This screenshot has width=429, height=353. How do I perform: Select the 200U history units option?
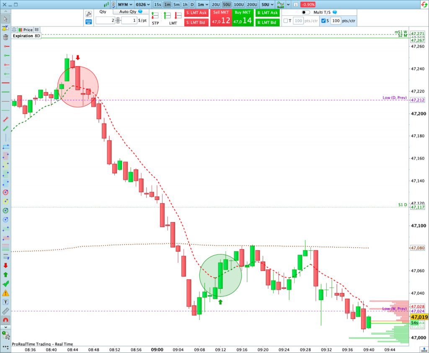[252, 5]
